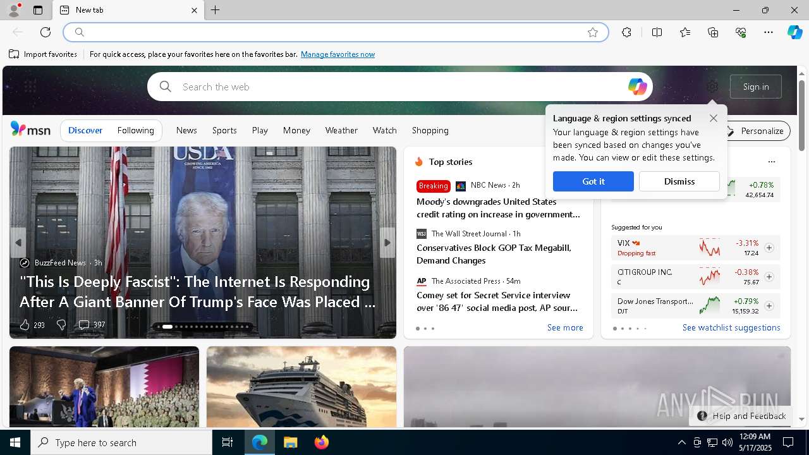Open the Shopping section
809x455 pixels.
click(430, 130)
